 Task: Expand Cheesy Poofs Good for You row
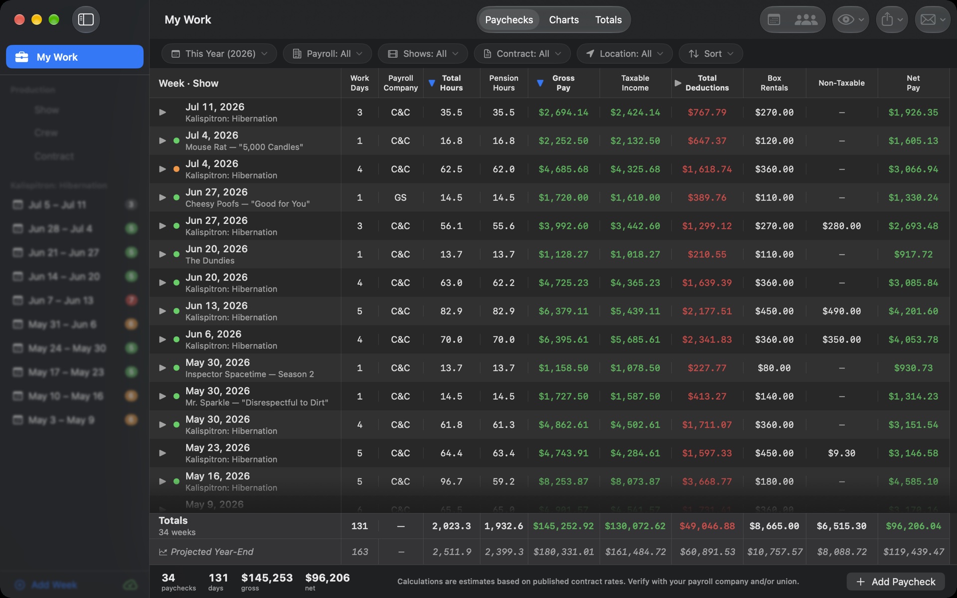point(162,197)
